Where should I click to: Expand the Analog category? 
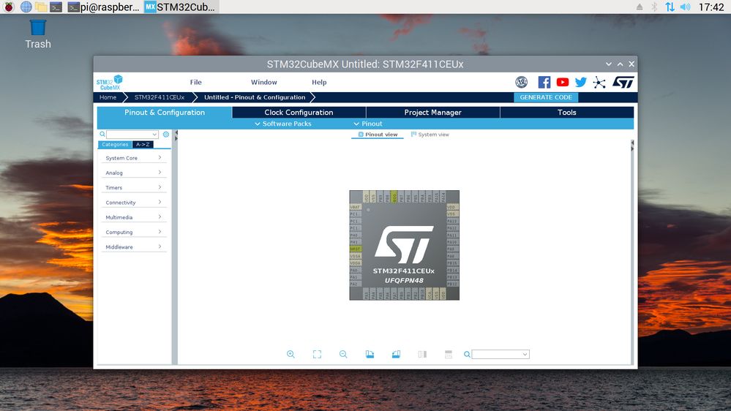pos(133,173)
